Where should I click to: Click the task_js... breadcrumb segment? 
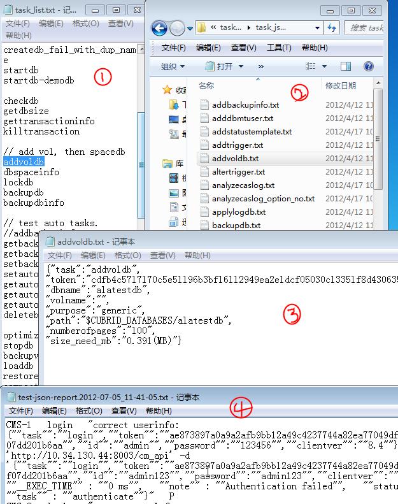click(x=271, y=27)
